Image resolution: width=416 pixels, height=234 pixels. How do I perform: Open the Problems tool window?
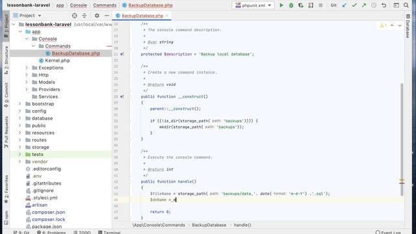click(x=51, y=232)
